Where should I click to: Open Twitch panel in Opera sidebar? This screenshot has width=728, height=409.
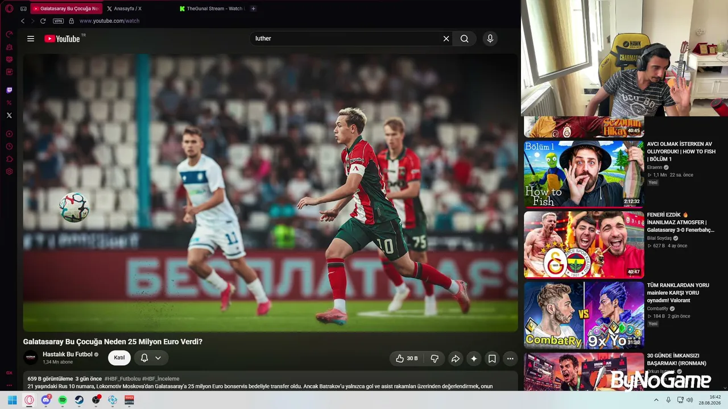[9, 90]
